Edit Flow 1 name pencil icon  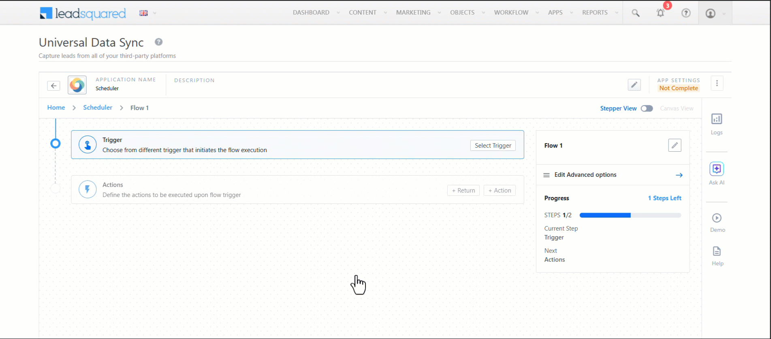[x=675, y=145]
